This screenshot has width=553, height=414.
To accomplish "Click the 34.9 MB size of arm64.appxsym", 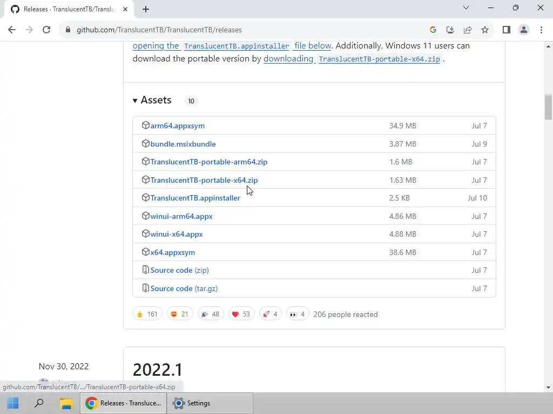I will pos(402,126).
